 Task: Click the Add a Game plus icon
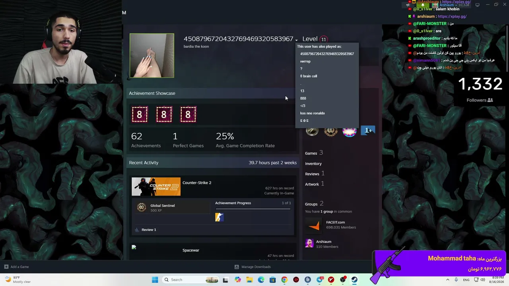click(6, 267)
